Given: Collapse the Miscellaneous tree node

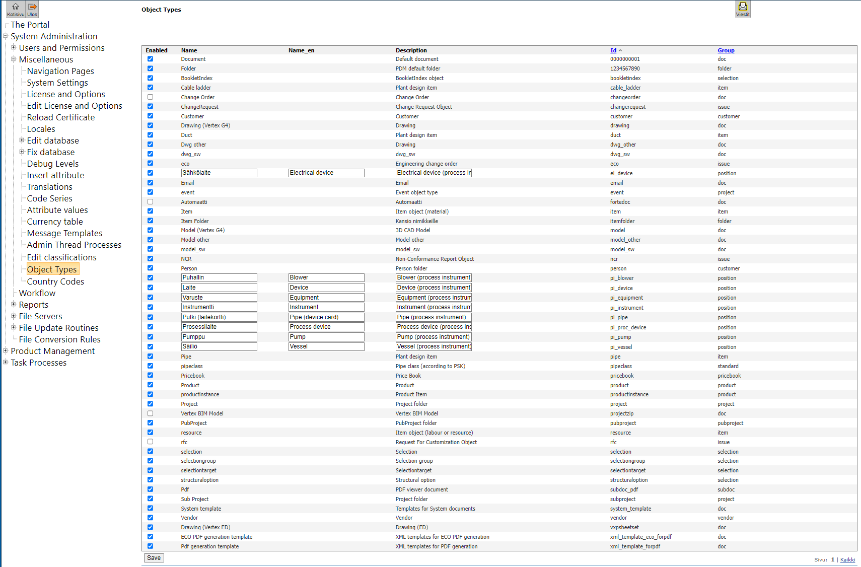Looking at the screenshot, I should tap(14, 59).
